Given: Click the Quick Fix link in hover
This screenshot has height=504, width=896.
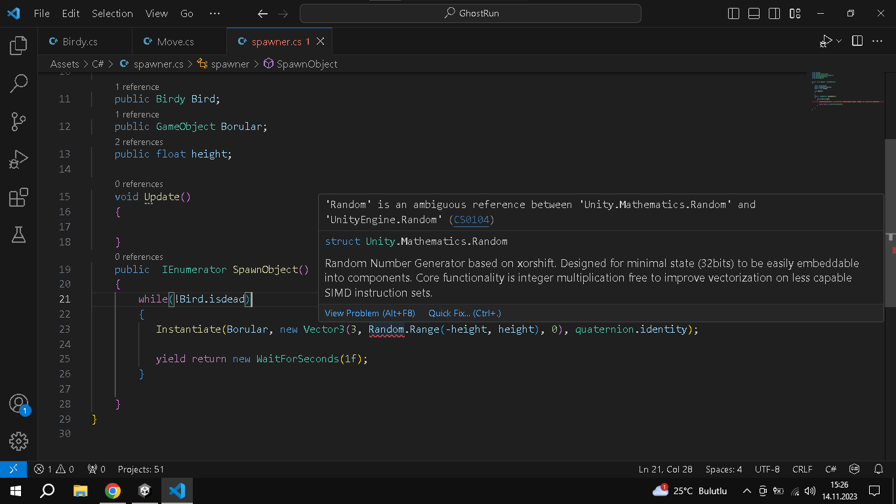Looking at the screenshot, I should 464,313.
